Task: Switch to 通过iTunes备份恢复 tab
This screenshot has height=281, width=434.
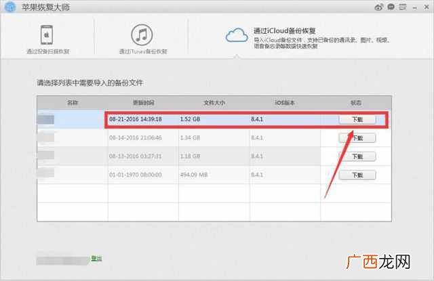Action: tap(143, 51)
